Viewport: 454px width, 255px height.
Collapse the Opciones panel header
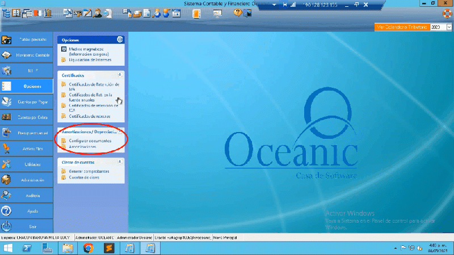(x=120, y=40)
